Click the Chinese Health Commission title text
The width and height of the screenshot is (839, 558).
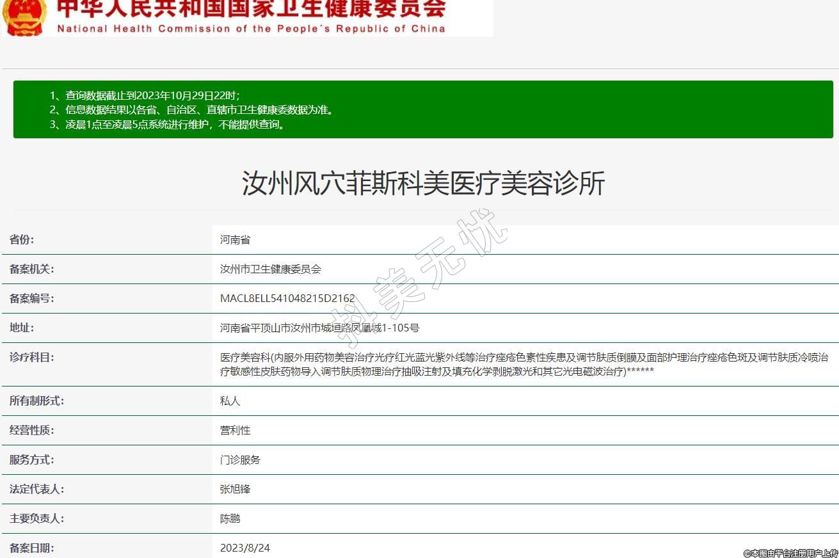tap(251, 9)
